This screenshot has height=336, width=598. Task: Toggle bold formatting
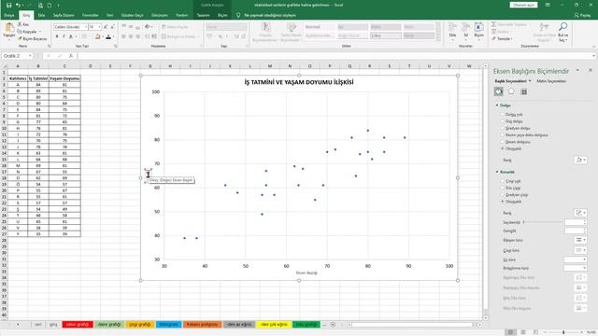pyautogui.click(x=57, y=36)
